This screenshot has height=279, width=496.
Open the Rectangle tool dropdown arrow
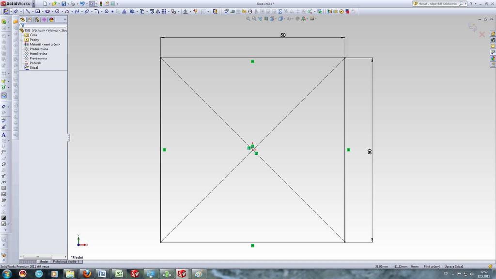pyautogui.click(x=43, y=12)
